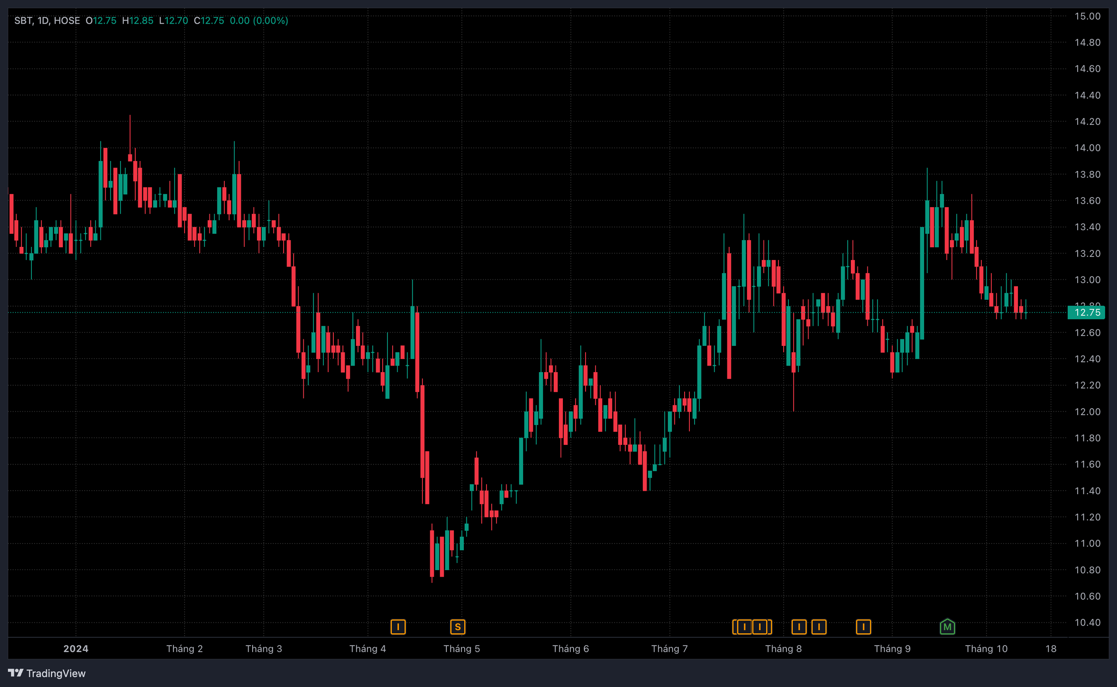Click the 12.40 price axis label
This screenshot has height=687, width=1117.
pyautogui.click(x=1087, y=359)
